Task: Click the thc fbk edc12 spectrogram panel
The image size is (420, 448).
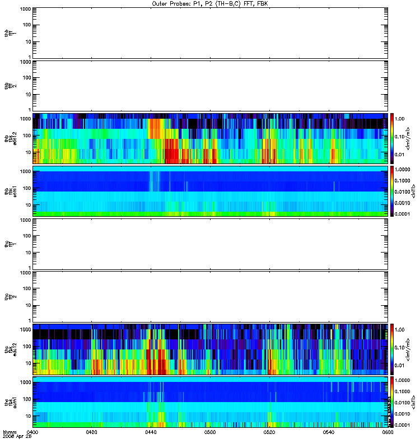Action: point(210,349)
